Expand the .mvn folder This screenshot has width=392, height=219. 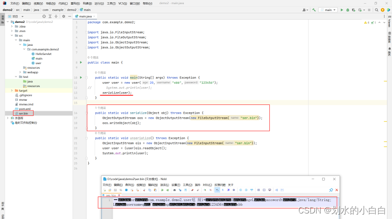[x=12, y=31]
